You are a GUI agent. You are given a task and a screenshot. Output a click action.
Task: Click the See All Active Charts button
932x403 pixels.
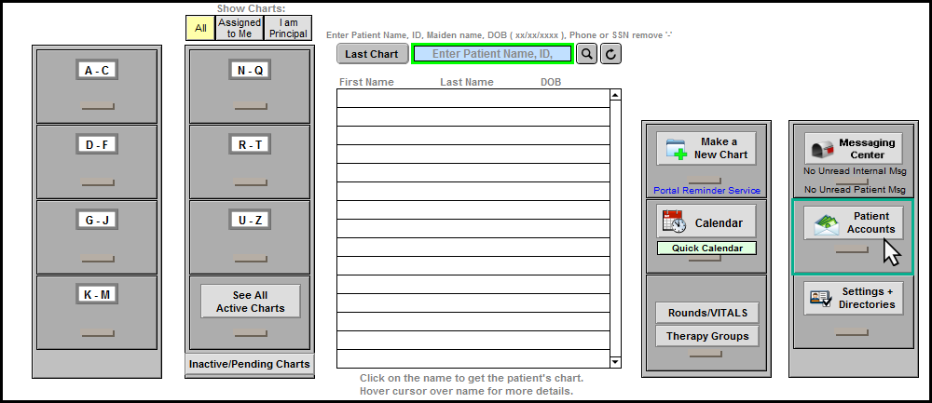tap(250, 302)
